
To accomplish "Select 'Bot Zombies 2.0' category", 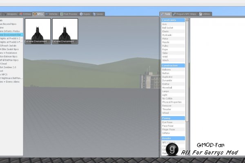I will click(x=11, y=67).
